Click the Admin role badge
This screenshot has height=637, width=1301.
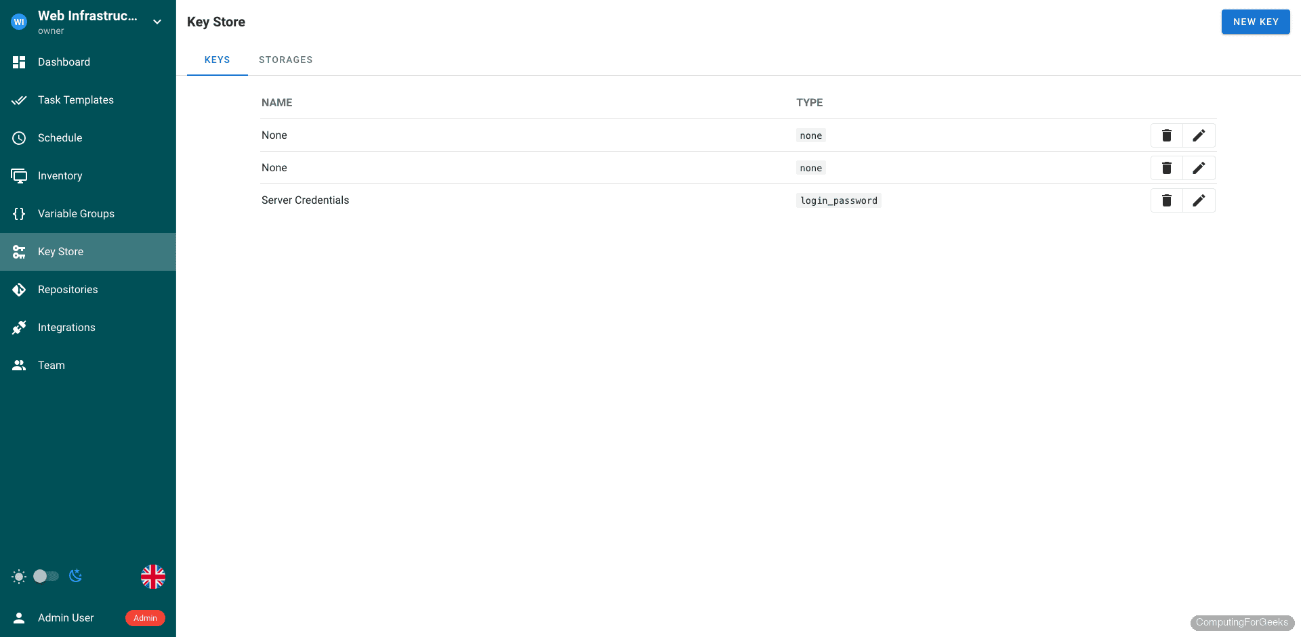point(144,618)
